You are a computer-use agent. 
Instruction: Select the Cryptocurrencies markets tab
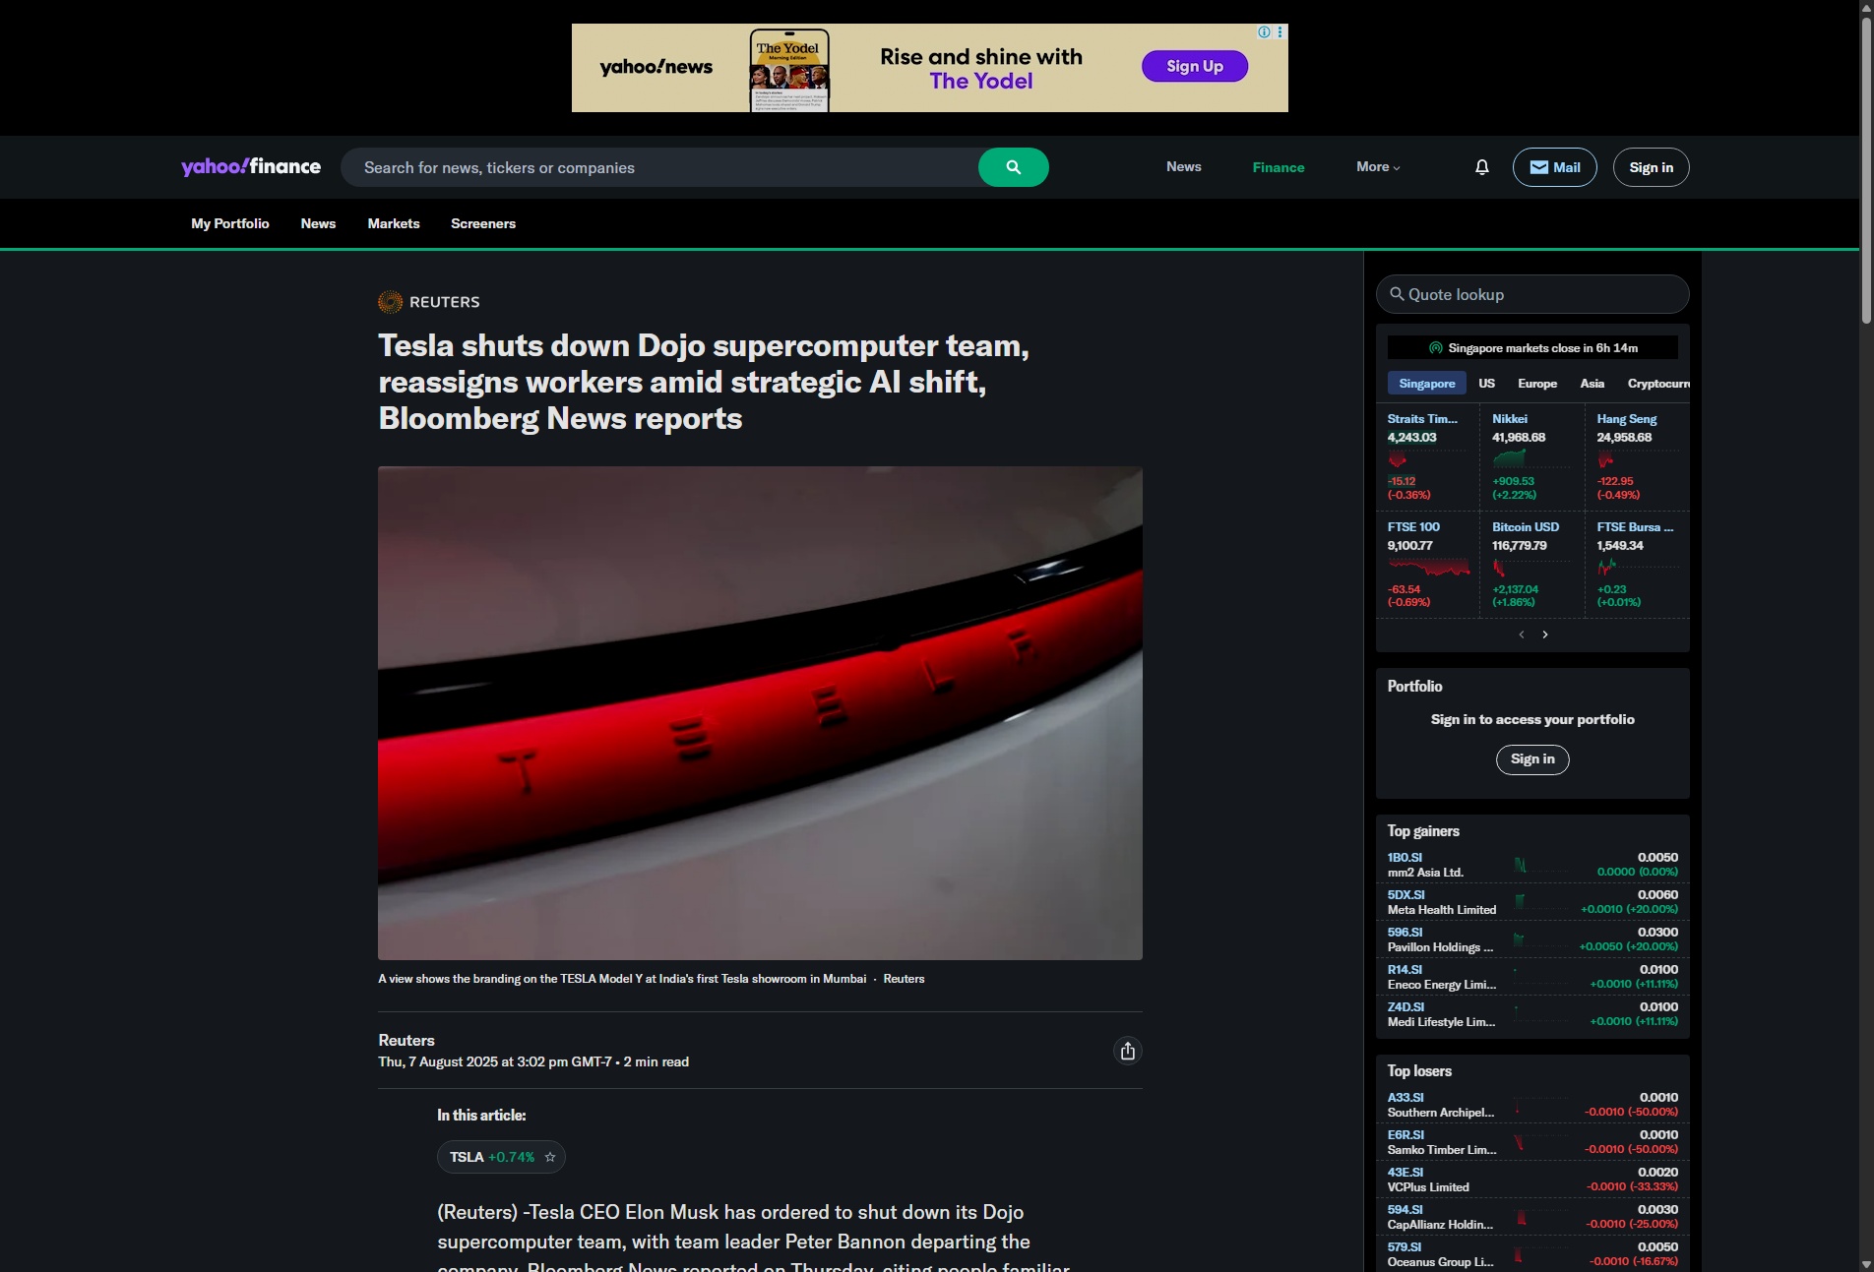point(1657,384)
